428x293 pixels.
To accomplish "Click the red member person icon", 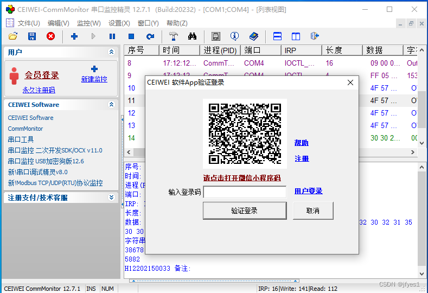I will pos(14,76).
